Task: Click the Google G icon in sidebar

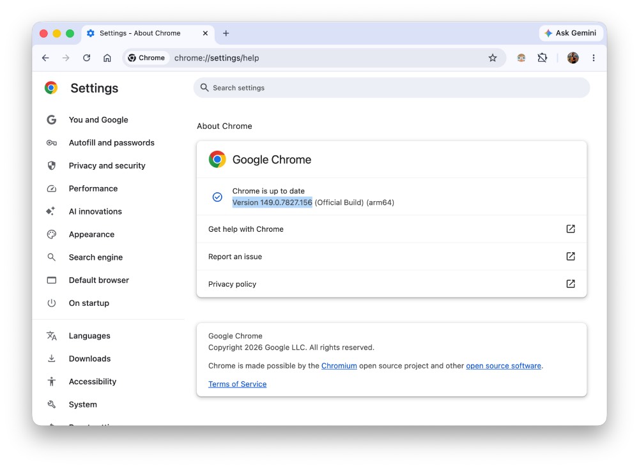Action: (x=51, y=120)
